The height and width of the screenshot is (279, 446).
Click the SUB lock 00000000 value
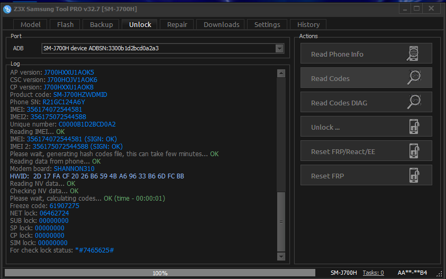pos(54,221)
